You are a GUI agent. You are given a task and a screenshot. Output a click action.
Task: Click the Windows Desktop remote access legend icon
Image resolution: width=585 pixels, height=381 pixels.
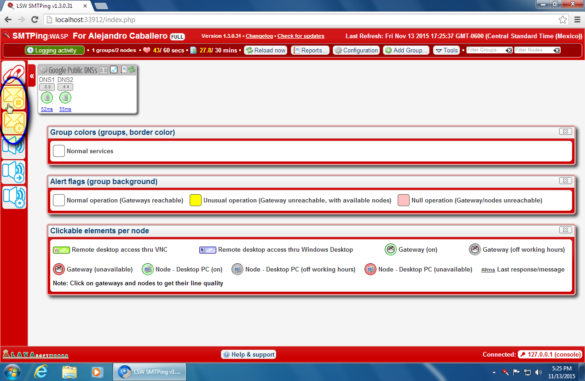click(208, 250)
